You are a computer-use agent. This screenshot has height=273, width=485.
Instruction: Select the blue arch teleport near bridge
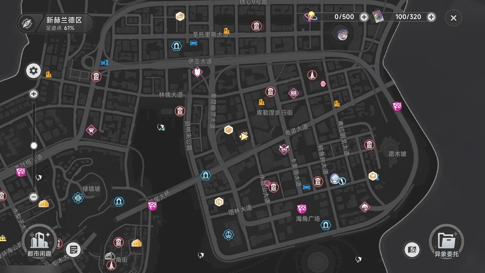[x=205, y=176]
